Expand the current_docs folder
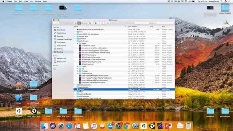This screenshot has width=233, height=131. pyautogui.click(x=75, y=36)
